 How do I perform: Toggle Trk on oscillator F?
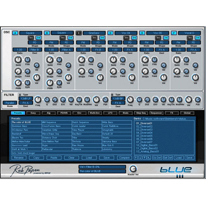pos(198,37)
